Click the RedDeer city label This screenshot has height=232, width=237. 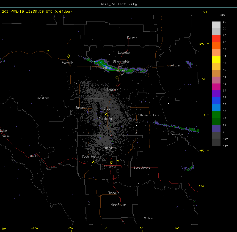[121, 70]
